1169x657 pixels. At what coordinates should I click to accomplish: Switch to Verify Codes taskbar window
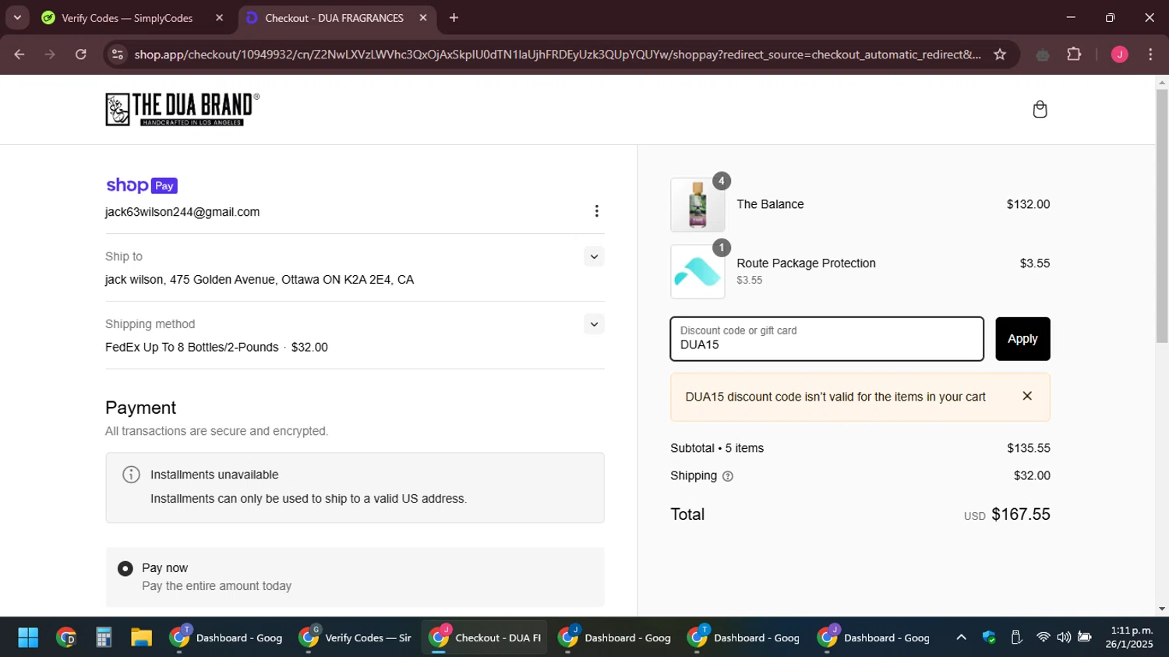point(355,638)
